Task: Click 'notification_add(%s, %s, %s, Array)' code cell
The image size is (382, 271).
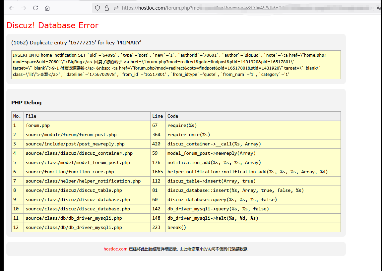Action: point(253,162)
